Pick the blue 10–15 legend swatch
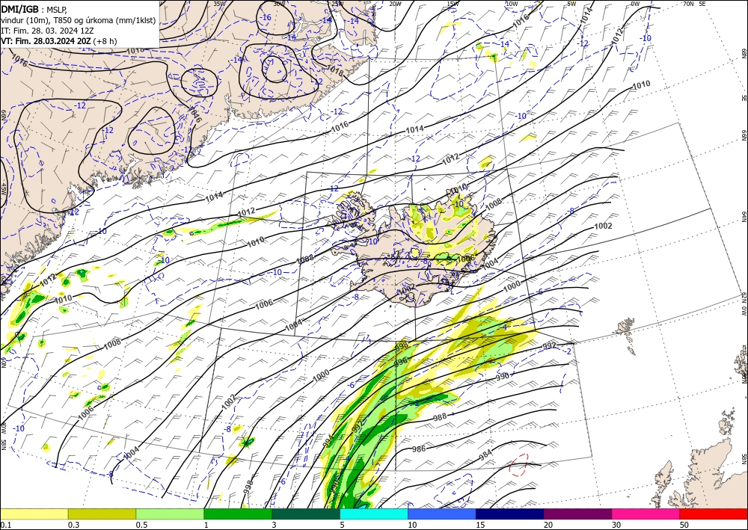This screenshot has height=530, width=748. pos(442,514)
